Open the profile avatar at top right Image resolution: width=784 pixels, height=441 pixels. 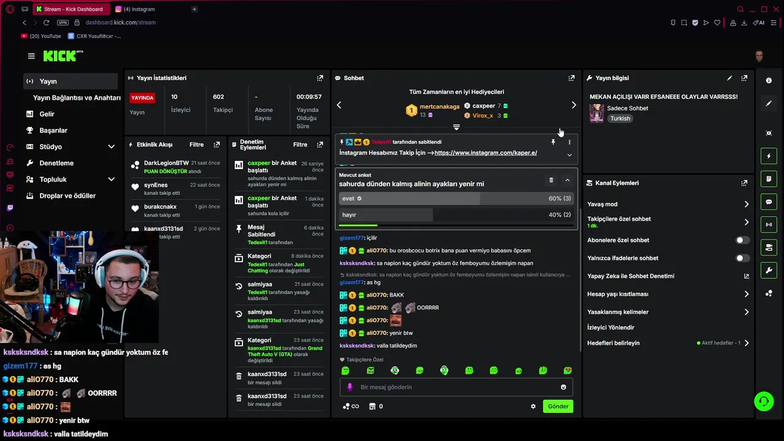click(759, 56)
